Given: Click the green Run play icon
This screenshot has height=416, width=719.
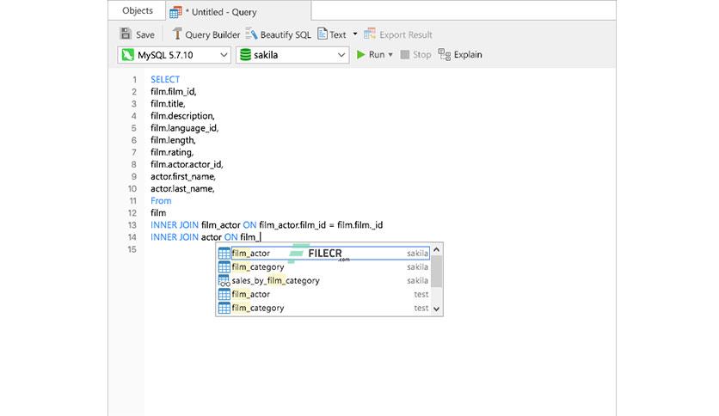Looking at the screenshot, I should (x=361, y=54).
